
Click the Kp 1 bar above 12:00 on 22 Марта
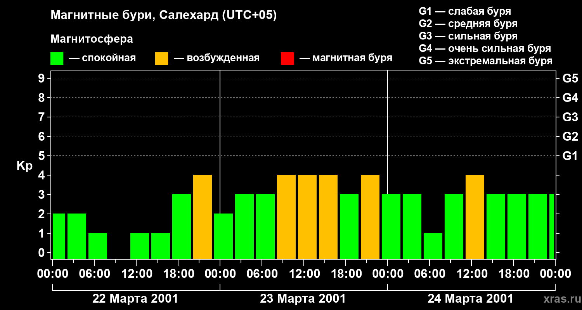140,246
